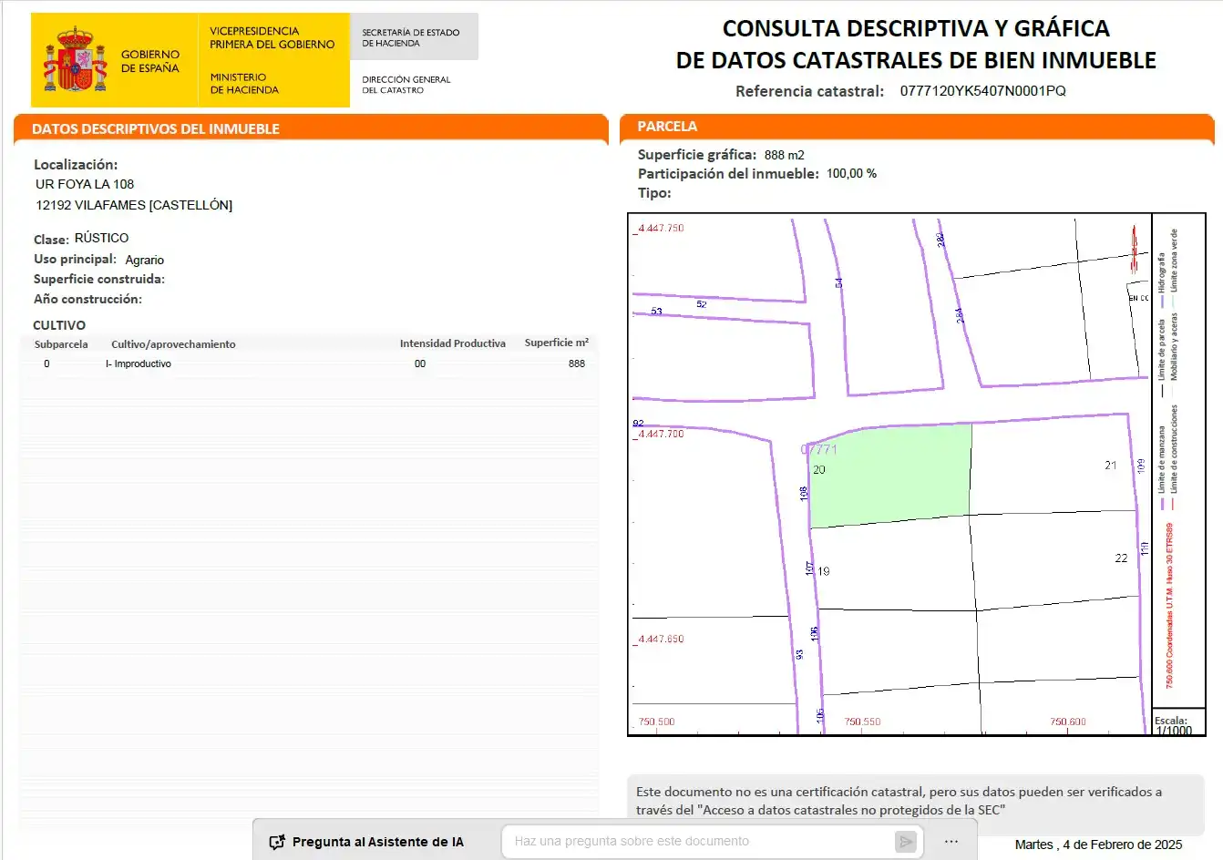Click parcel number '53' on the map
Screen dimensions: 1223x860
[x=657, y=312]
